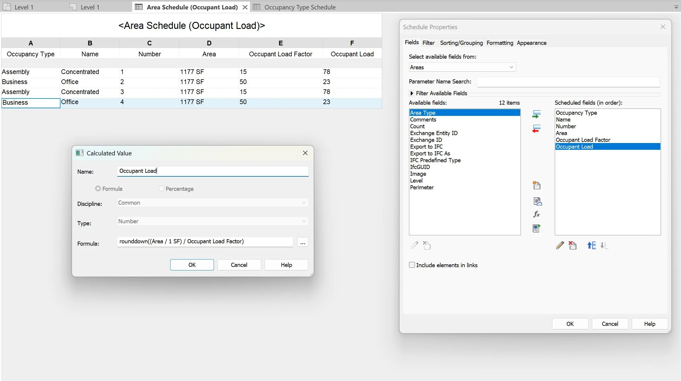Select Count in Available fields
This screenshot has width=681, height=381.
pos(464,126)
